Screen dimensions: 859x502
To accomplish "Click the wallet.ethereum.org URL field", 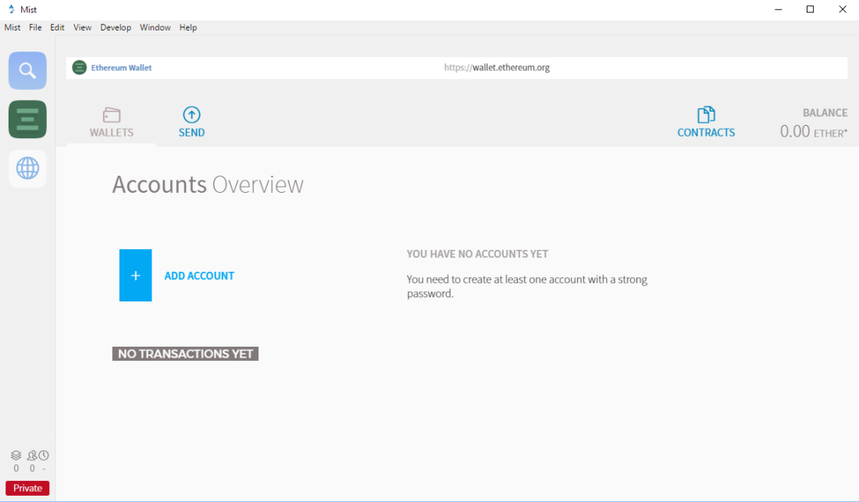I will coord(497,68).
